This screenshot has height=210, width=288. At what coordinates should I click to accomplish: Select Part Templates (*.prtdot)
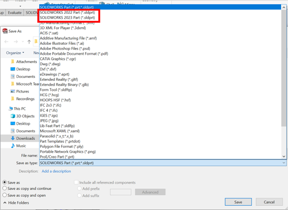160,141
